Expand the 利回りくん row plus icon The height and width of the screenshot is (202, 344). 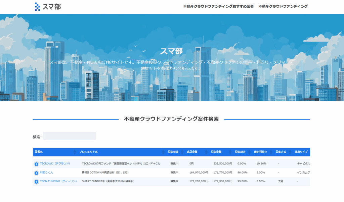coord(36,173)
